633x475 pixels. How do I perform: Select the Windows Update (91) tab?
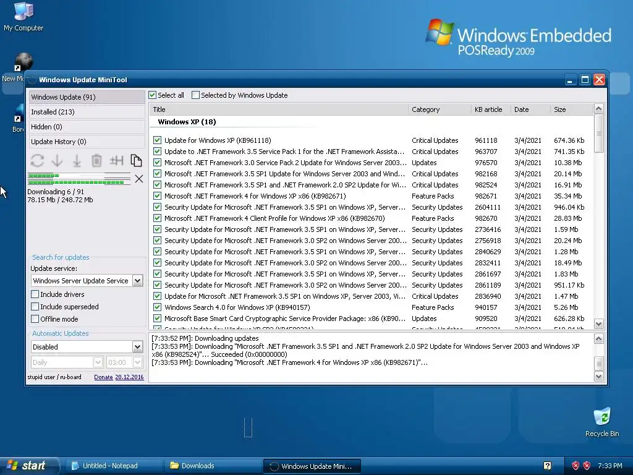[x=87, y=97]
